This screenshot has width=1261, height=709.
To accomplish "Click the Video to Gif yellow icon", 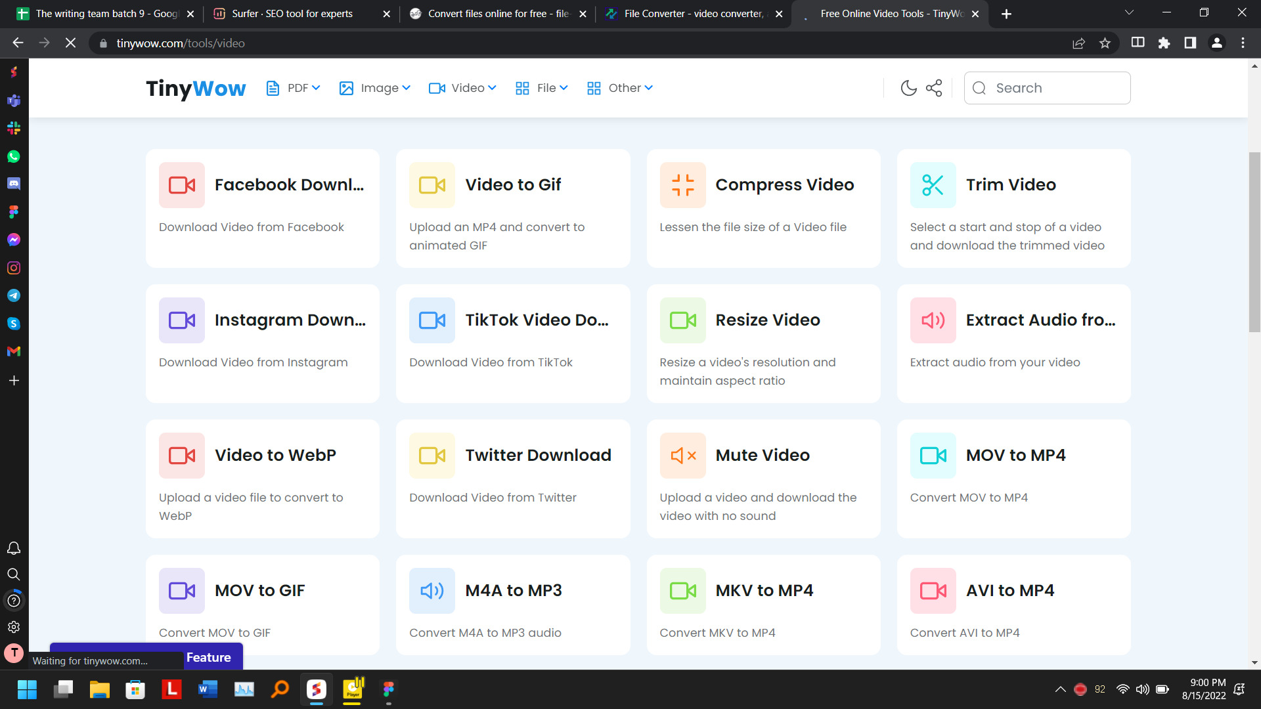I will click(432, 185).
